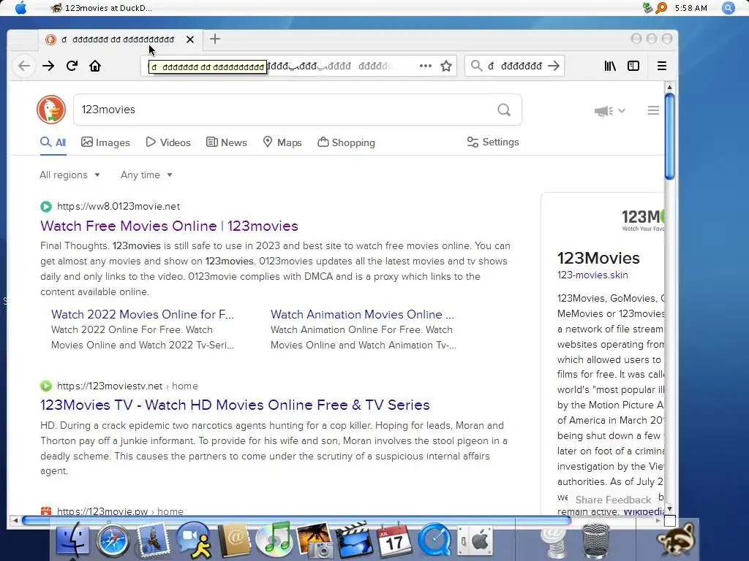The height and width of the screenshot is (561, 749).
Task: Launch Safari from the dock
Action: coord(113,541)
